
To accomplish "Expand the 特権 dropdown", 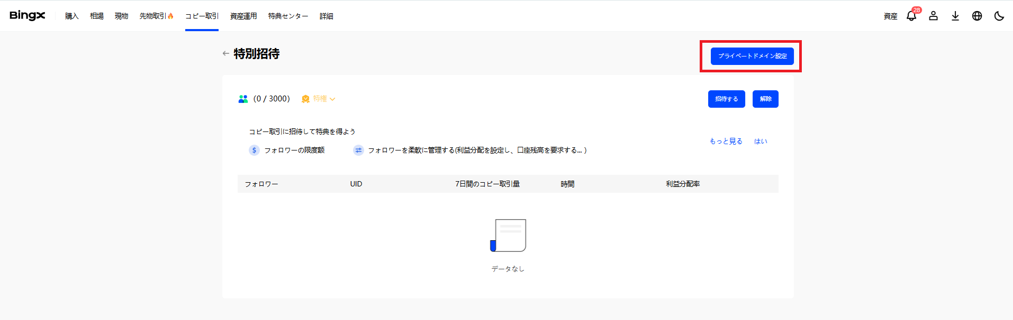I will pos(319,99).
